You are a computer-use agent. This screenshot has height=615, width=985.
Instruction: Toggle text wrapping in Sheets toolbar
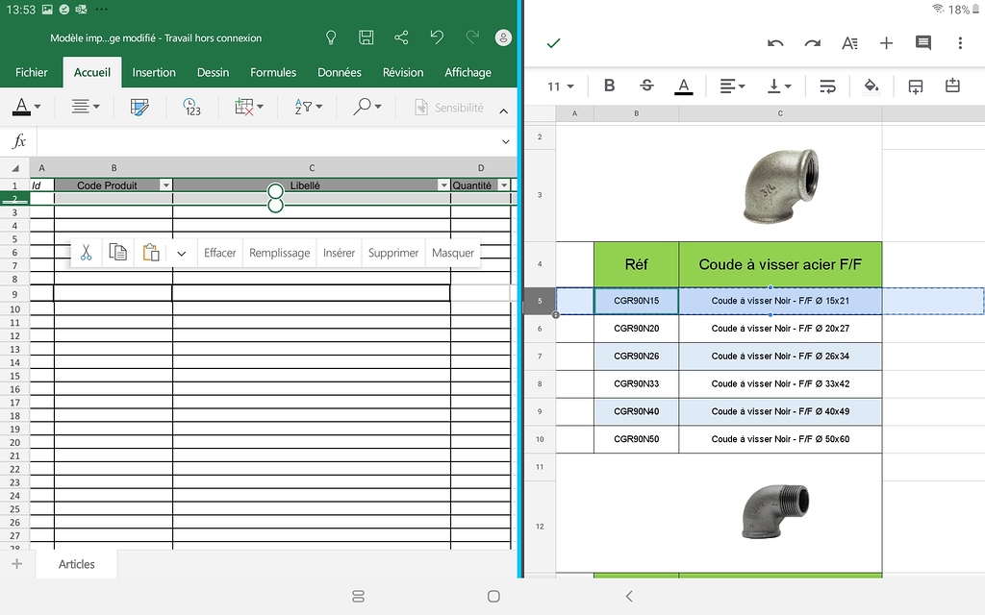826,86
